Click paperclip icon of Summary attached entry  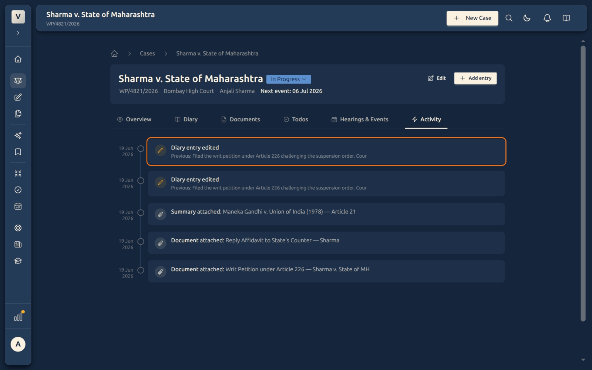161,214
